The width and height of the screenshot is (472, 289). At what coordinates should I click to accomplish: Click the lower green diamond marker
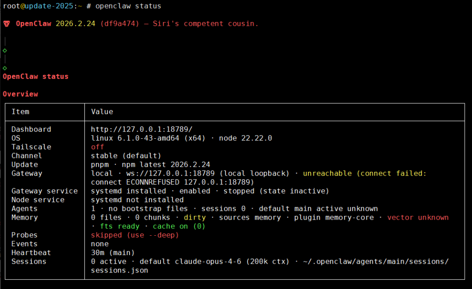click(x=5, y=68)
